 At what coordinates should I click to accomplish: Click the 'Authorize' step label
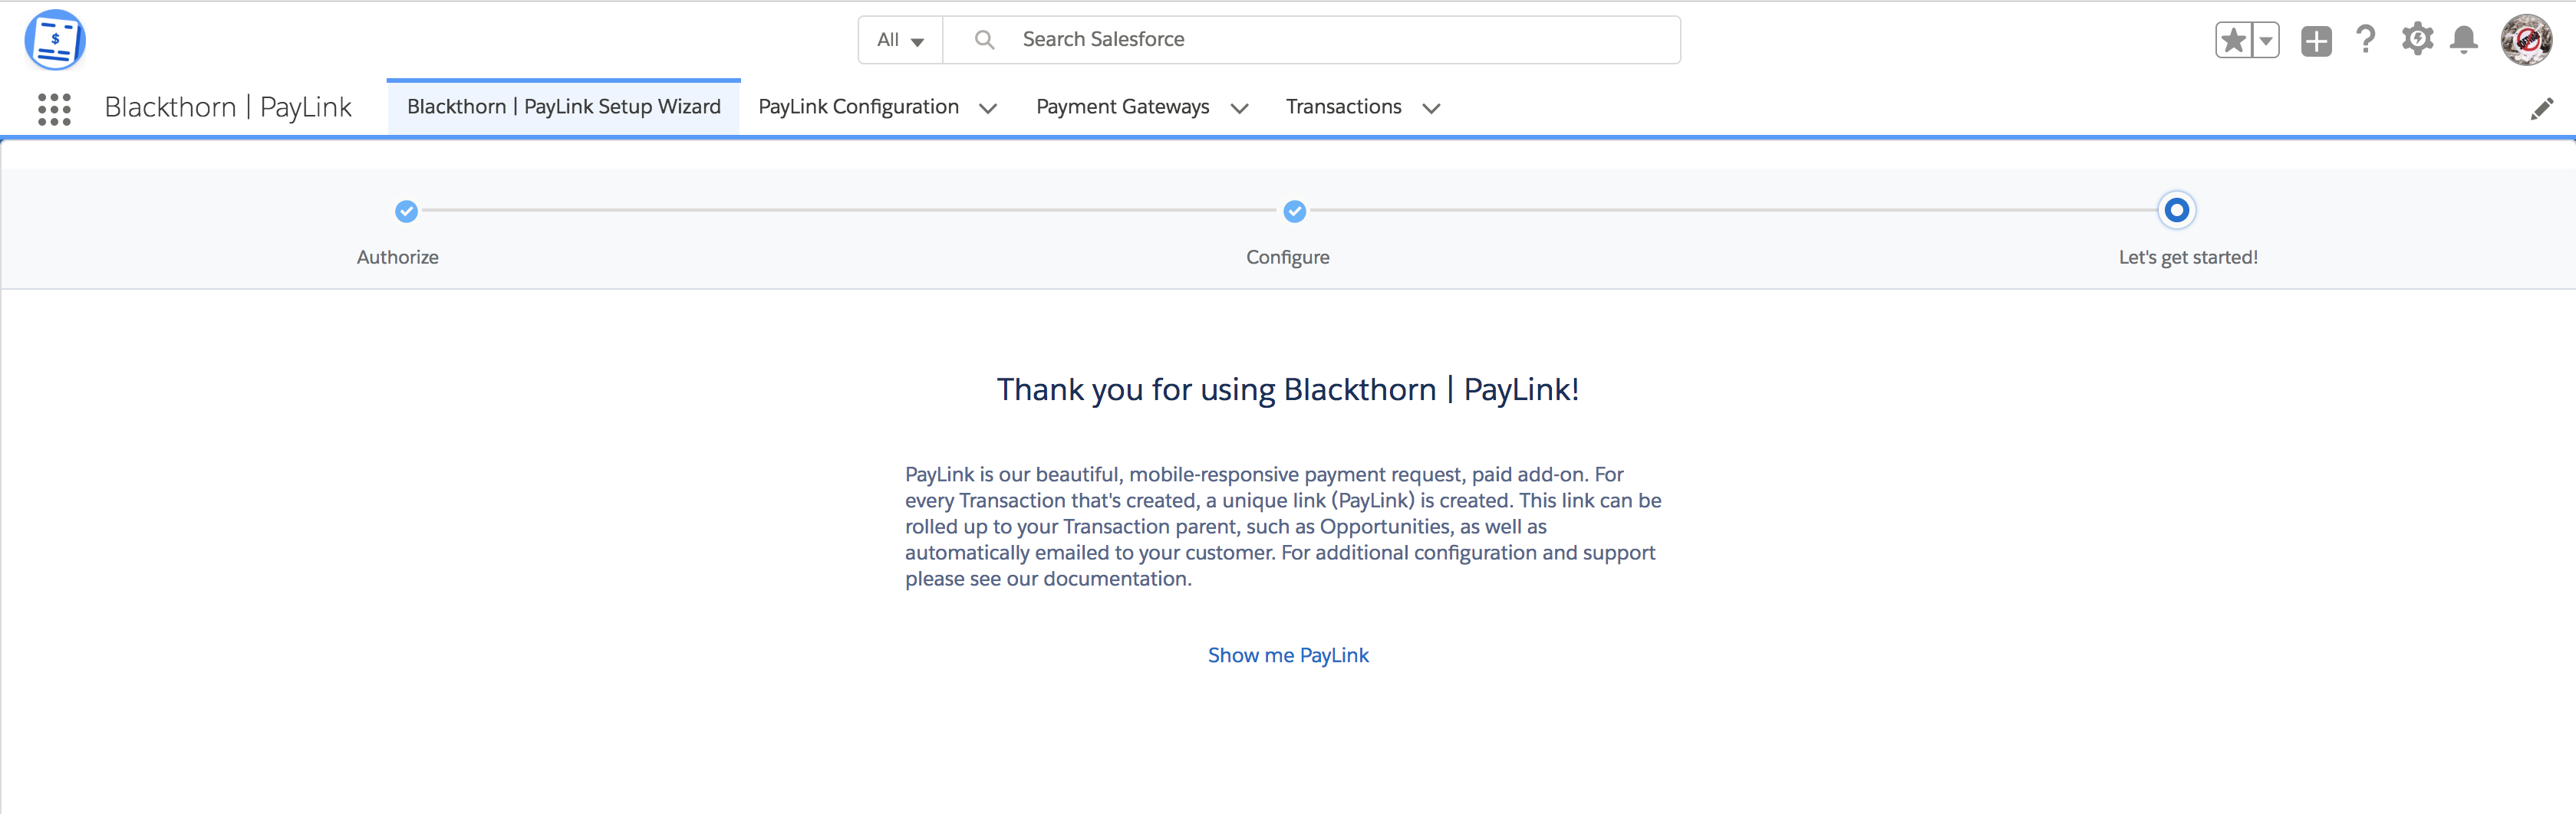point(397,258)
